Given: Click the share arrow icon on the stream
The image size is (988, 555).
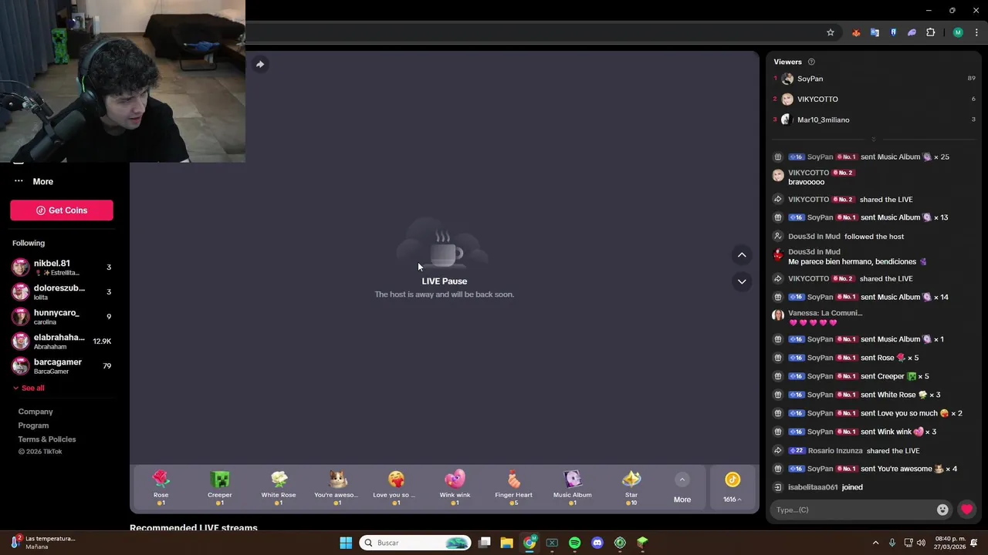Looking at the screenshot, I should click(260, 64).
